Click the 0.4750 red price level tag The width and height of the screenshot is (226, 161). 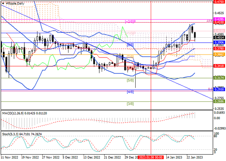tap(220, 2)
